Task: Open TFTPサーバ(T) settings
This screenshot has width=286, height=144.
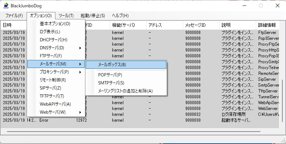Action: pyautogui.click(x=56, y=96)
